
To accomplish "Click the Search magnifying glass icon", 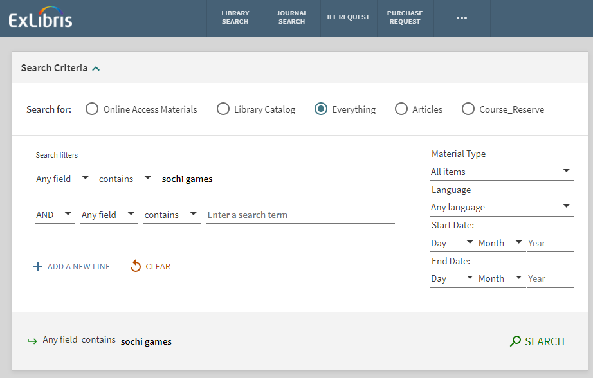I will tap(515, 341).
